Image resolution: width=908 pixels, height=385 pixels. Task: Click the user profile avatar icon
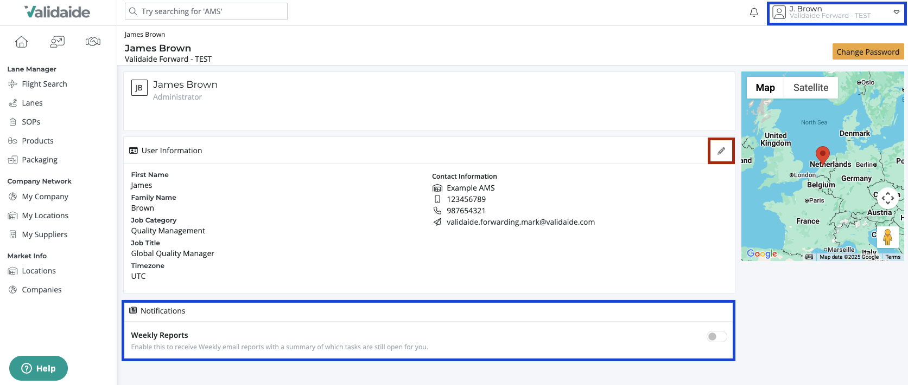pos(779,12)
